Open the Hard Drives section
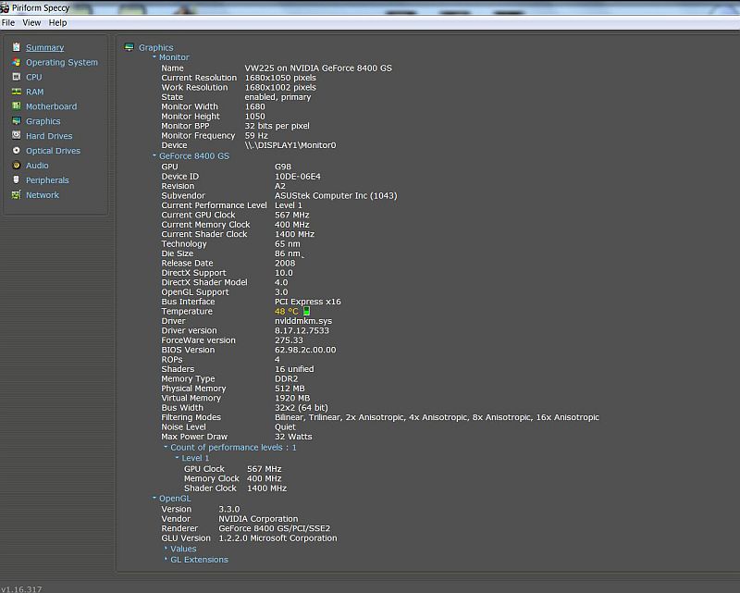Screen dimensions: 740x593 pyautogui.click(x=49, y=136)
